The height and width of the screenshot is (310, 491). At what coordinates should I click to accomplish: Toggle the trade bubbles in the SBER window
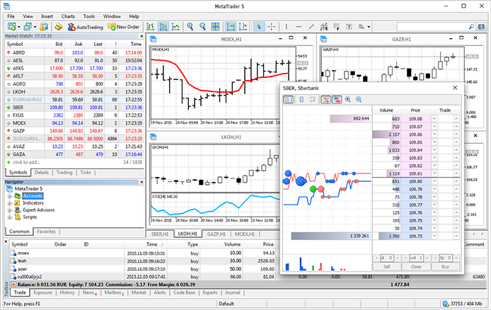[337, 100]
